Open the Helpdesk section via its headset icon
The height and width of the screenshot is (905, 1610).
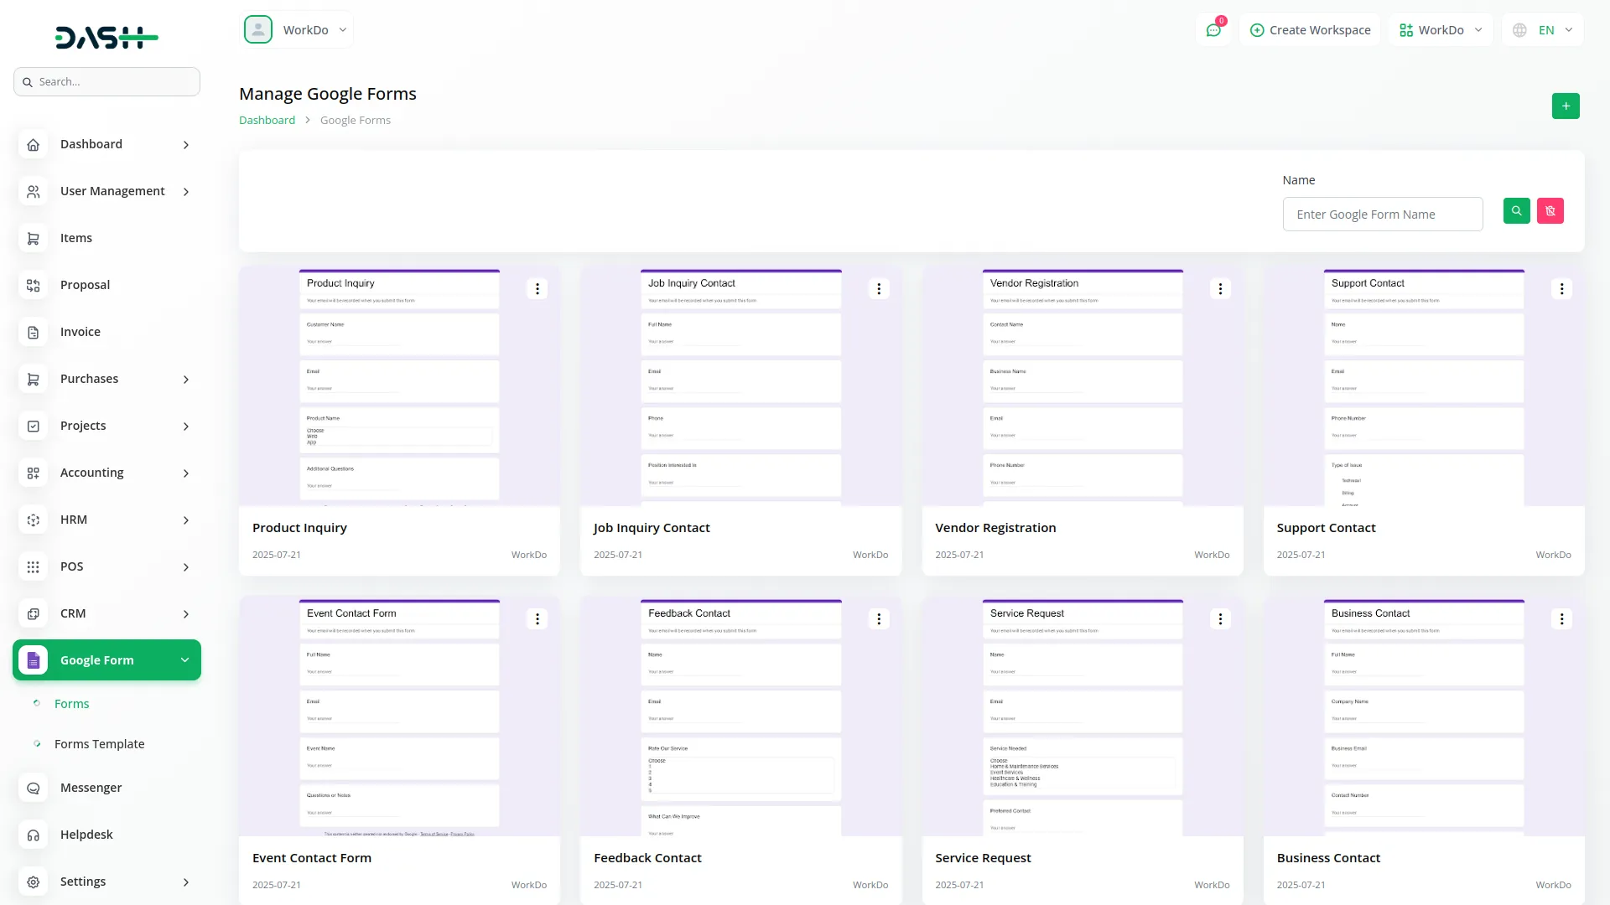point(34,835)
